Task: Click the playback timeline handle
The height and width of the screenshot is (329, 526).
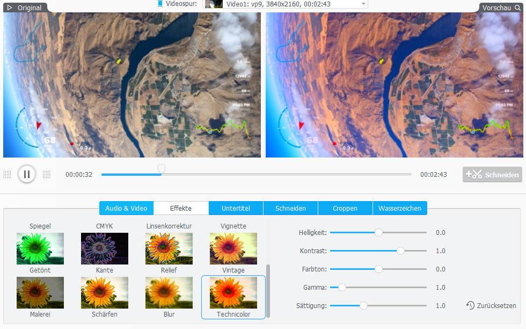Action: pyautogui.click(x=162, y=168)
